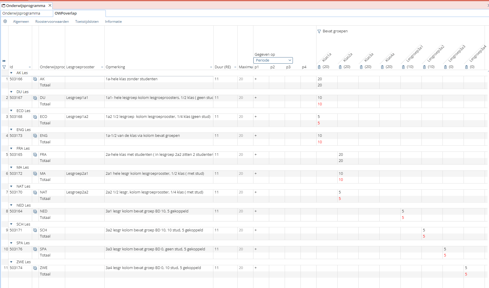Collapse the FRA Les group triangle
This screenshot has width=489, height=288.
pyautogui.click(x=11, y=149)
